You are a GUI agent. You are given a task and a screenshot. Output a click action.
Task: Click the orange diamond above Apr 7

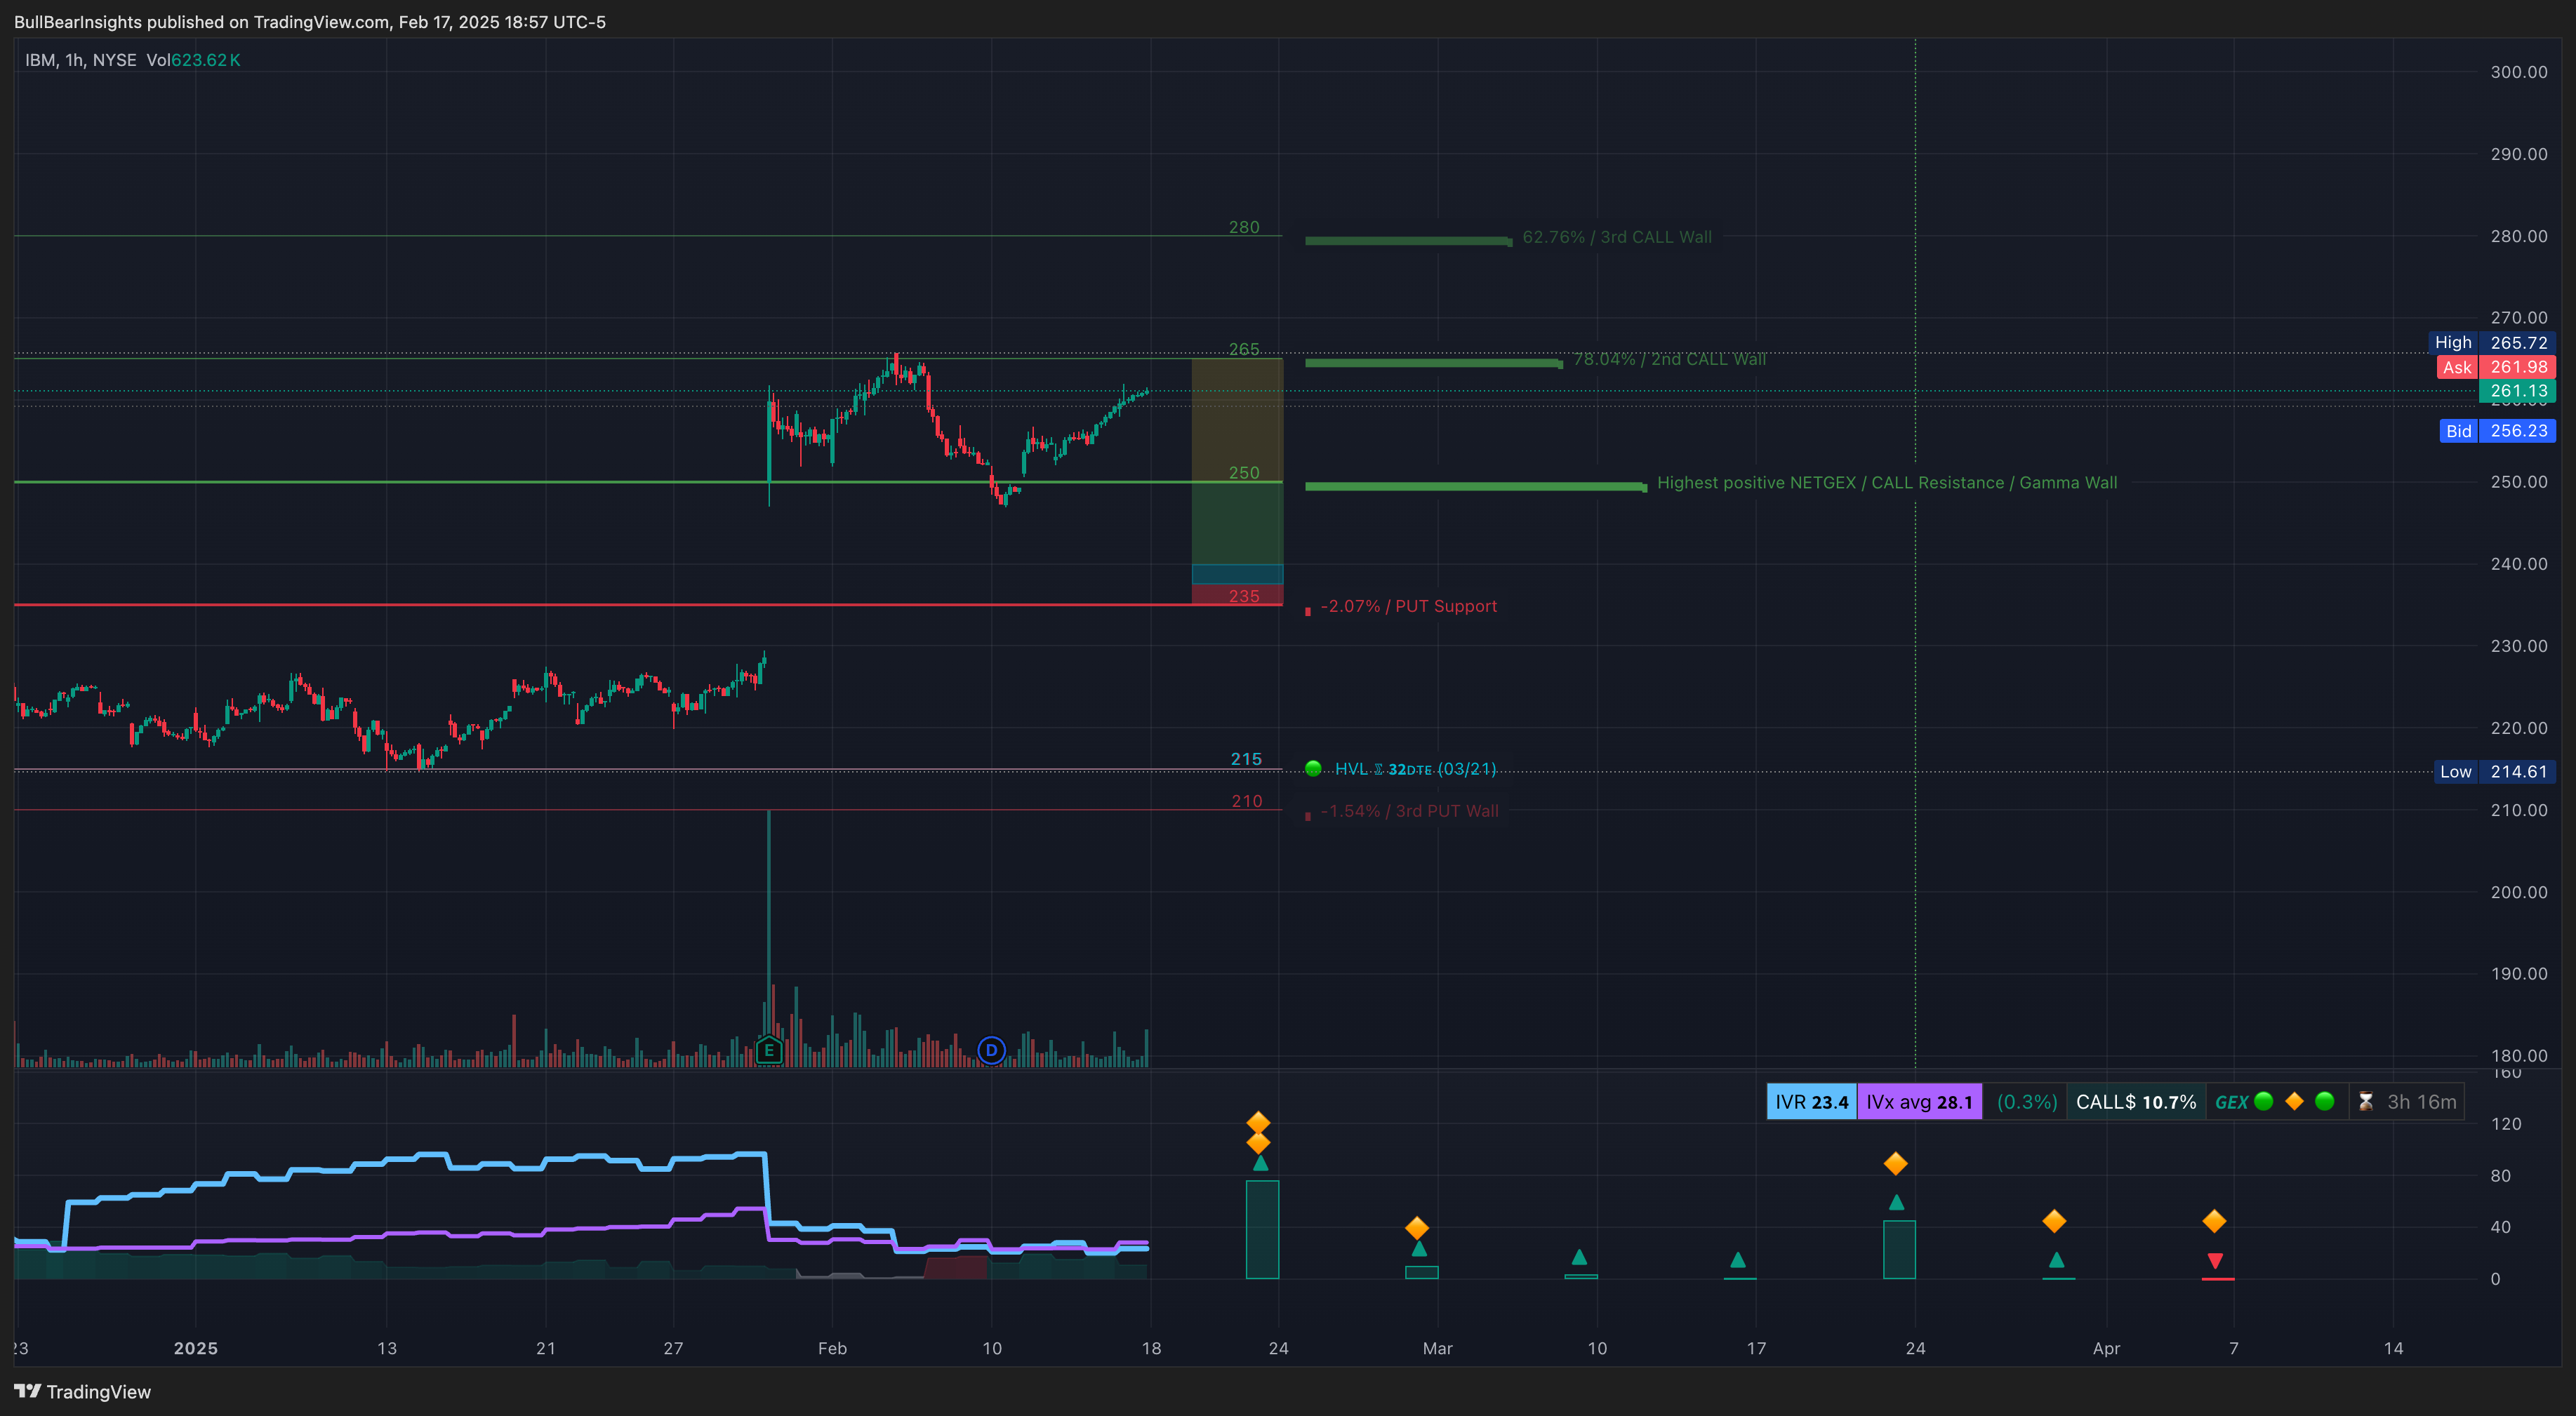(2214, 1221)
